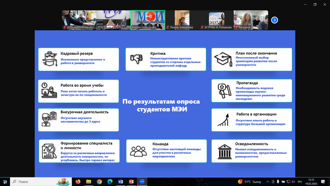Click the Zoom icon in the taskbar
330x186 pixels.
tap(142, 182)
